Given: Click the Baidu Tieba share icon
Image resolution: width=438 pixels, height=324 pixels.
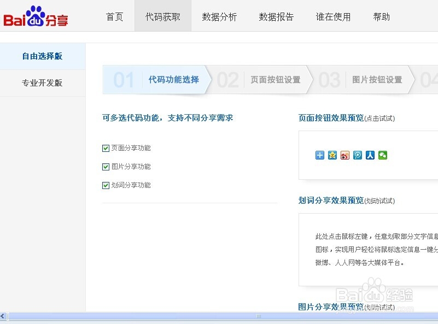Looking at the screenshot, I should click(358, 155).
